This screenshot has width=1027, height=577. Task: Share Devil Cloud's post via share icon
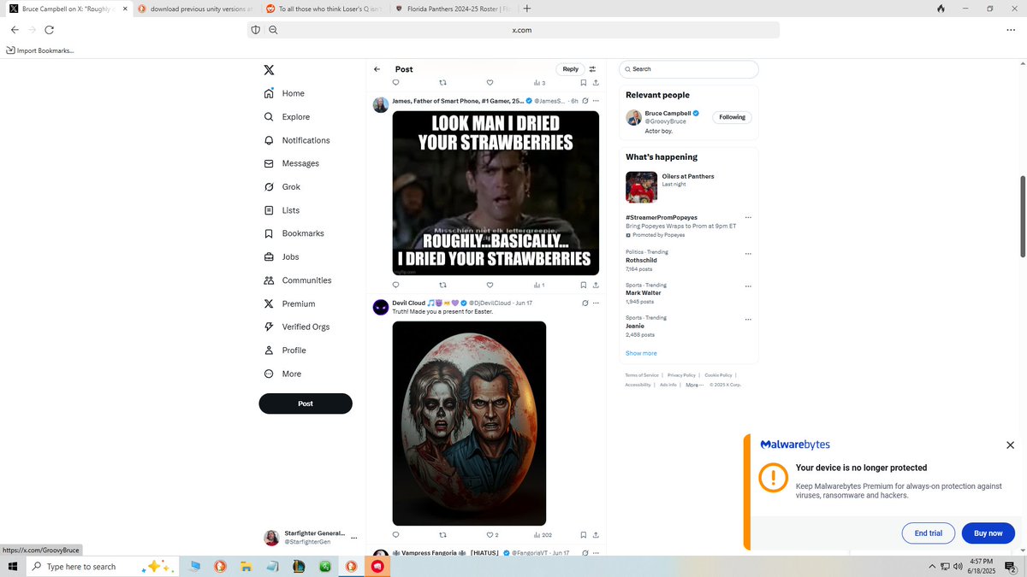(597, 534)
